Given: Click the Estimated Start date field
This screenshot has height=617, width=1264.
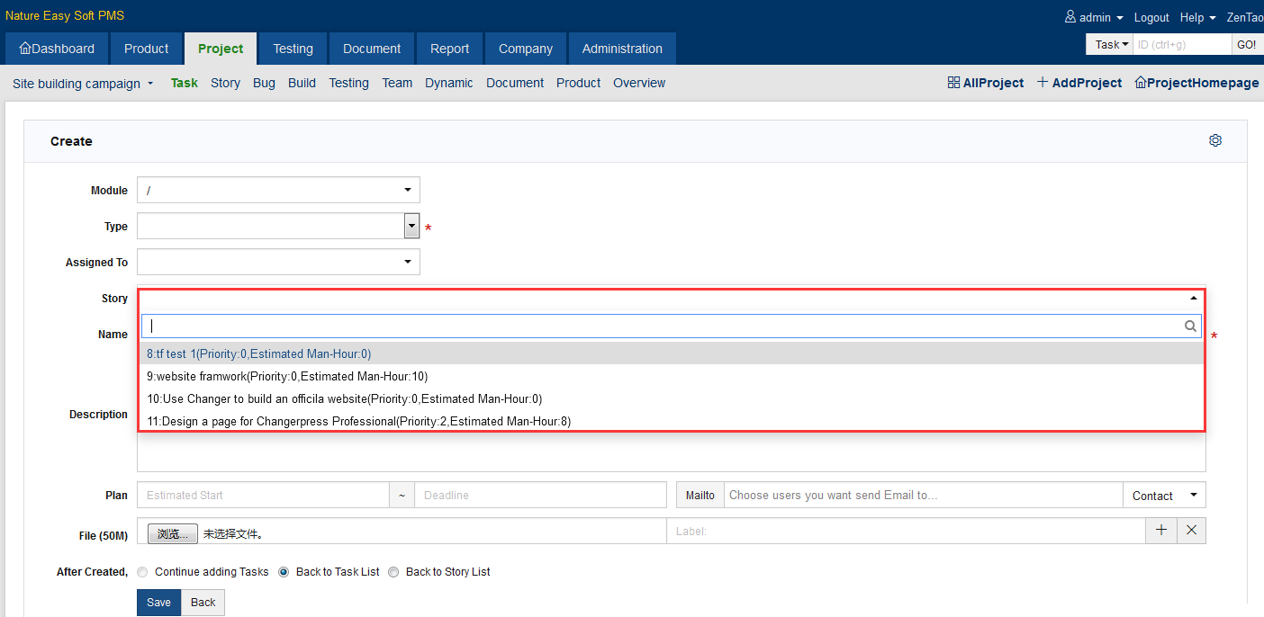Looking at the screenshot, I should tap(263, 496).
